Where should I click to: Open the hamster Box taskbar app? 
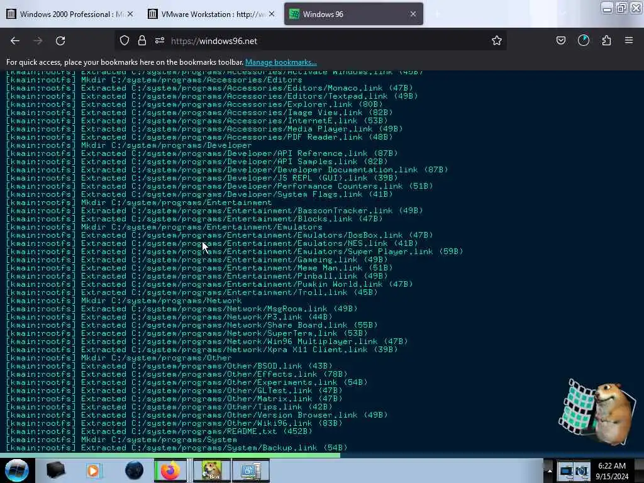pyautogui.click(x=211, y=470)
